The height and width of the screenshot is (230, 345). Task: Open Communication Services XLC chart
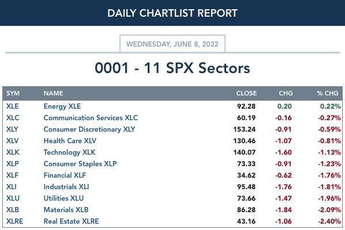tap(91, 118)
